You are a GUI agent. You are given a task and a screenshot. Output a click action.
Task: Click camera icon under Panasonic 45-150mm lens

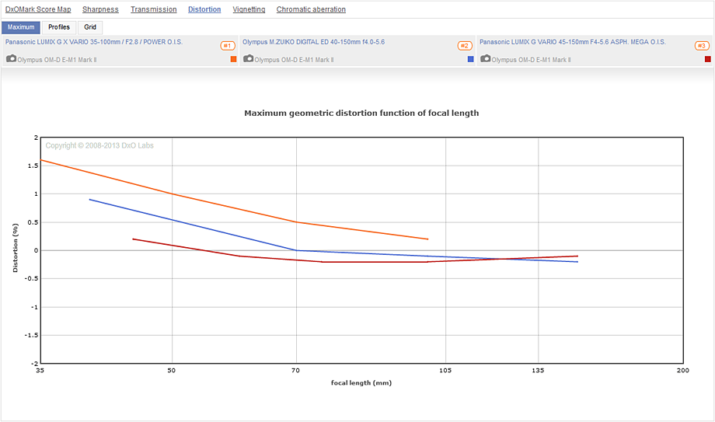[485, 59]
